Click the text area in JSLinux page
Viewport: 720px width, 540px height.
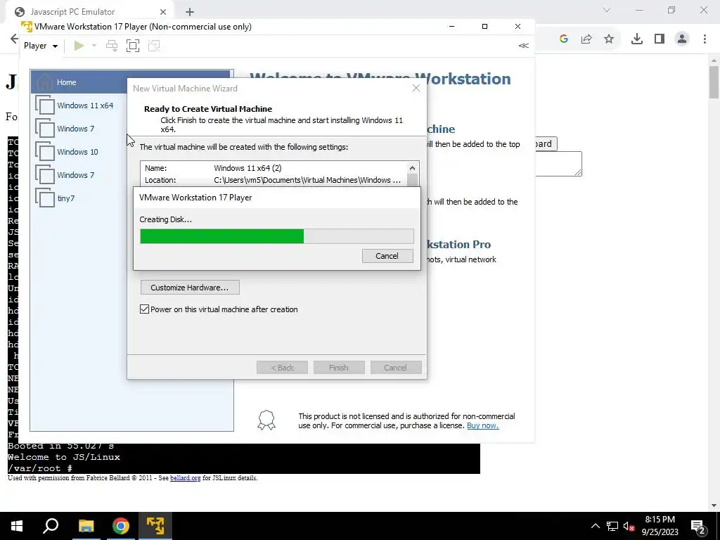pos(558,163)
